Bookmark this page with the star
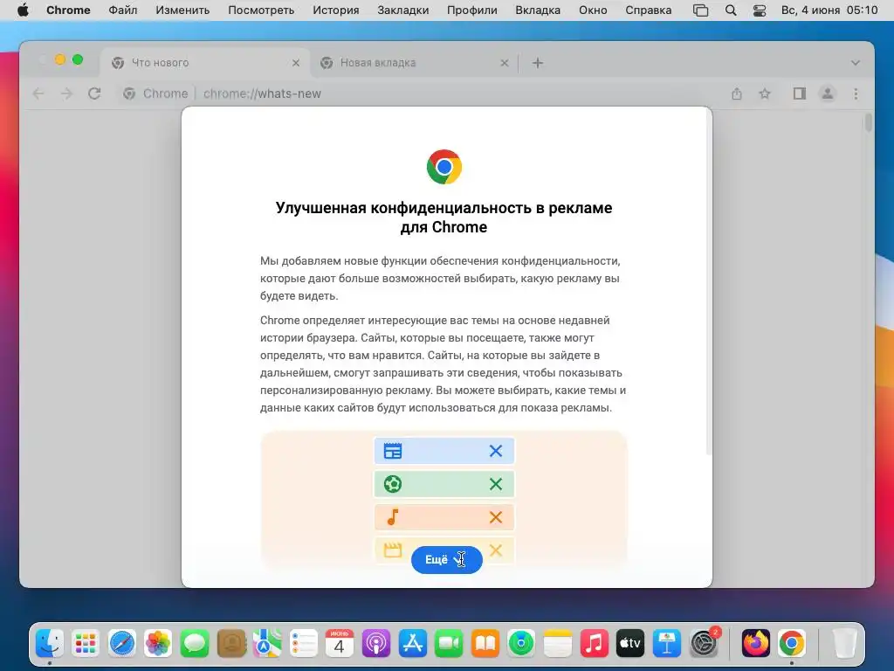This screenshot has height=671, width=894. (x=765, y=93)
